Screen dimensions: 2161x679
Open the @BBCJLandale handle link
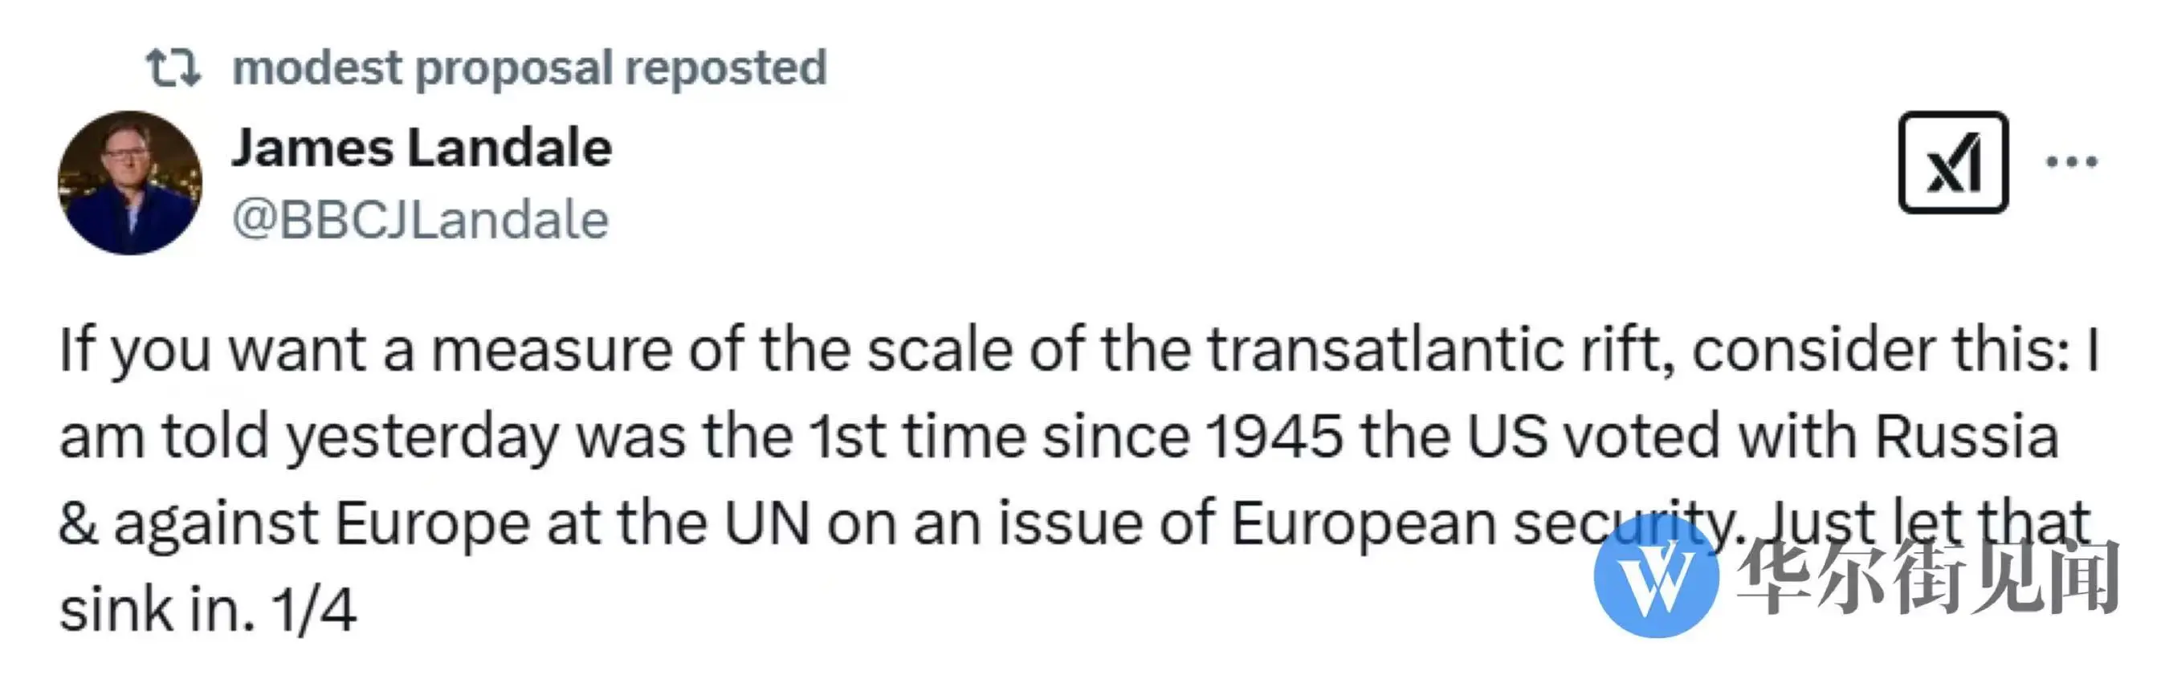[x=420, y=221]
